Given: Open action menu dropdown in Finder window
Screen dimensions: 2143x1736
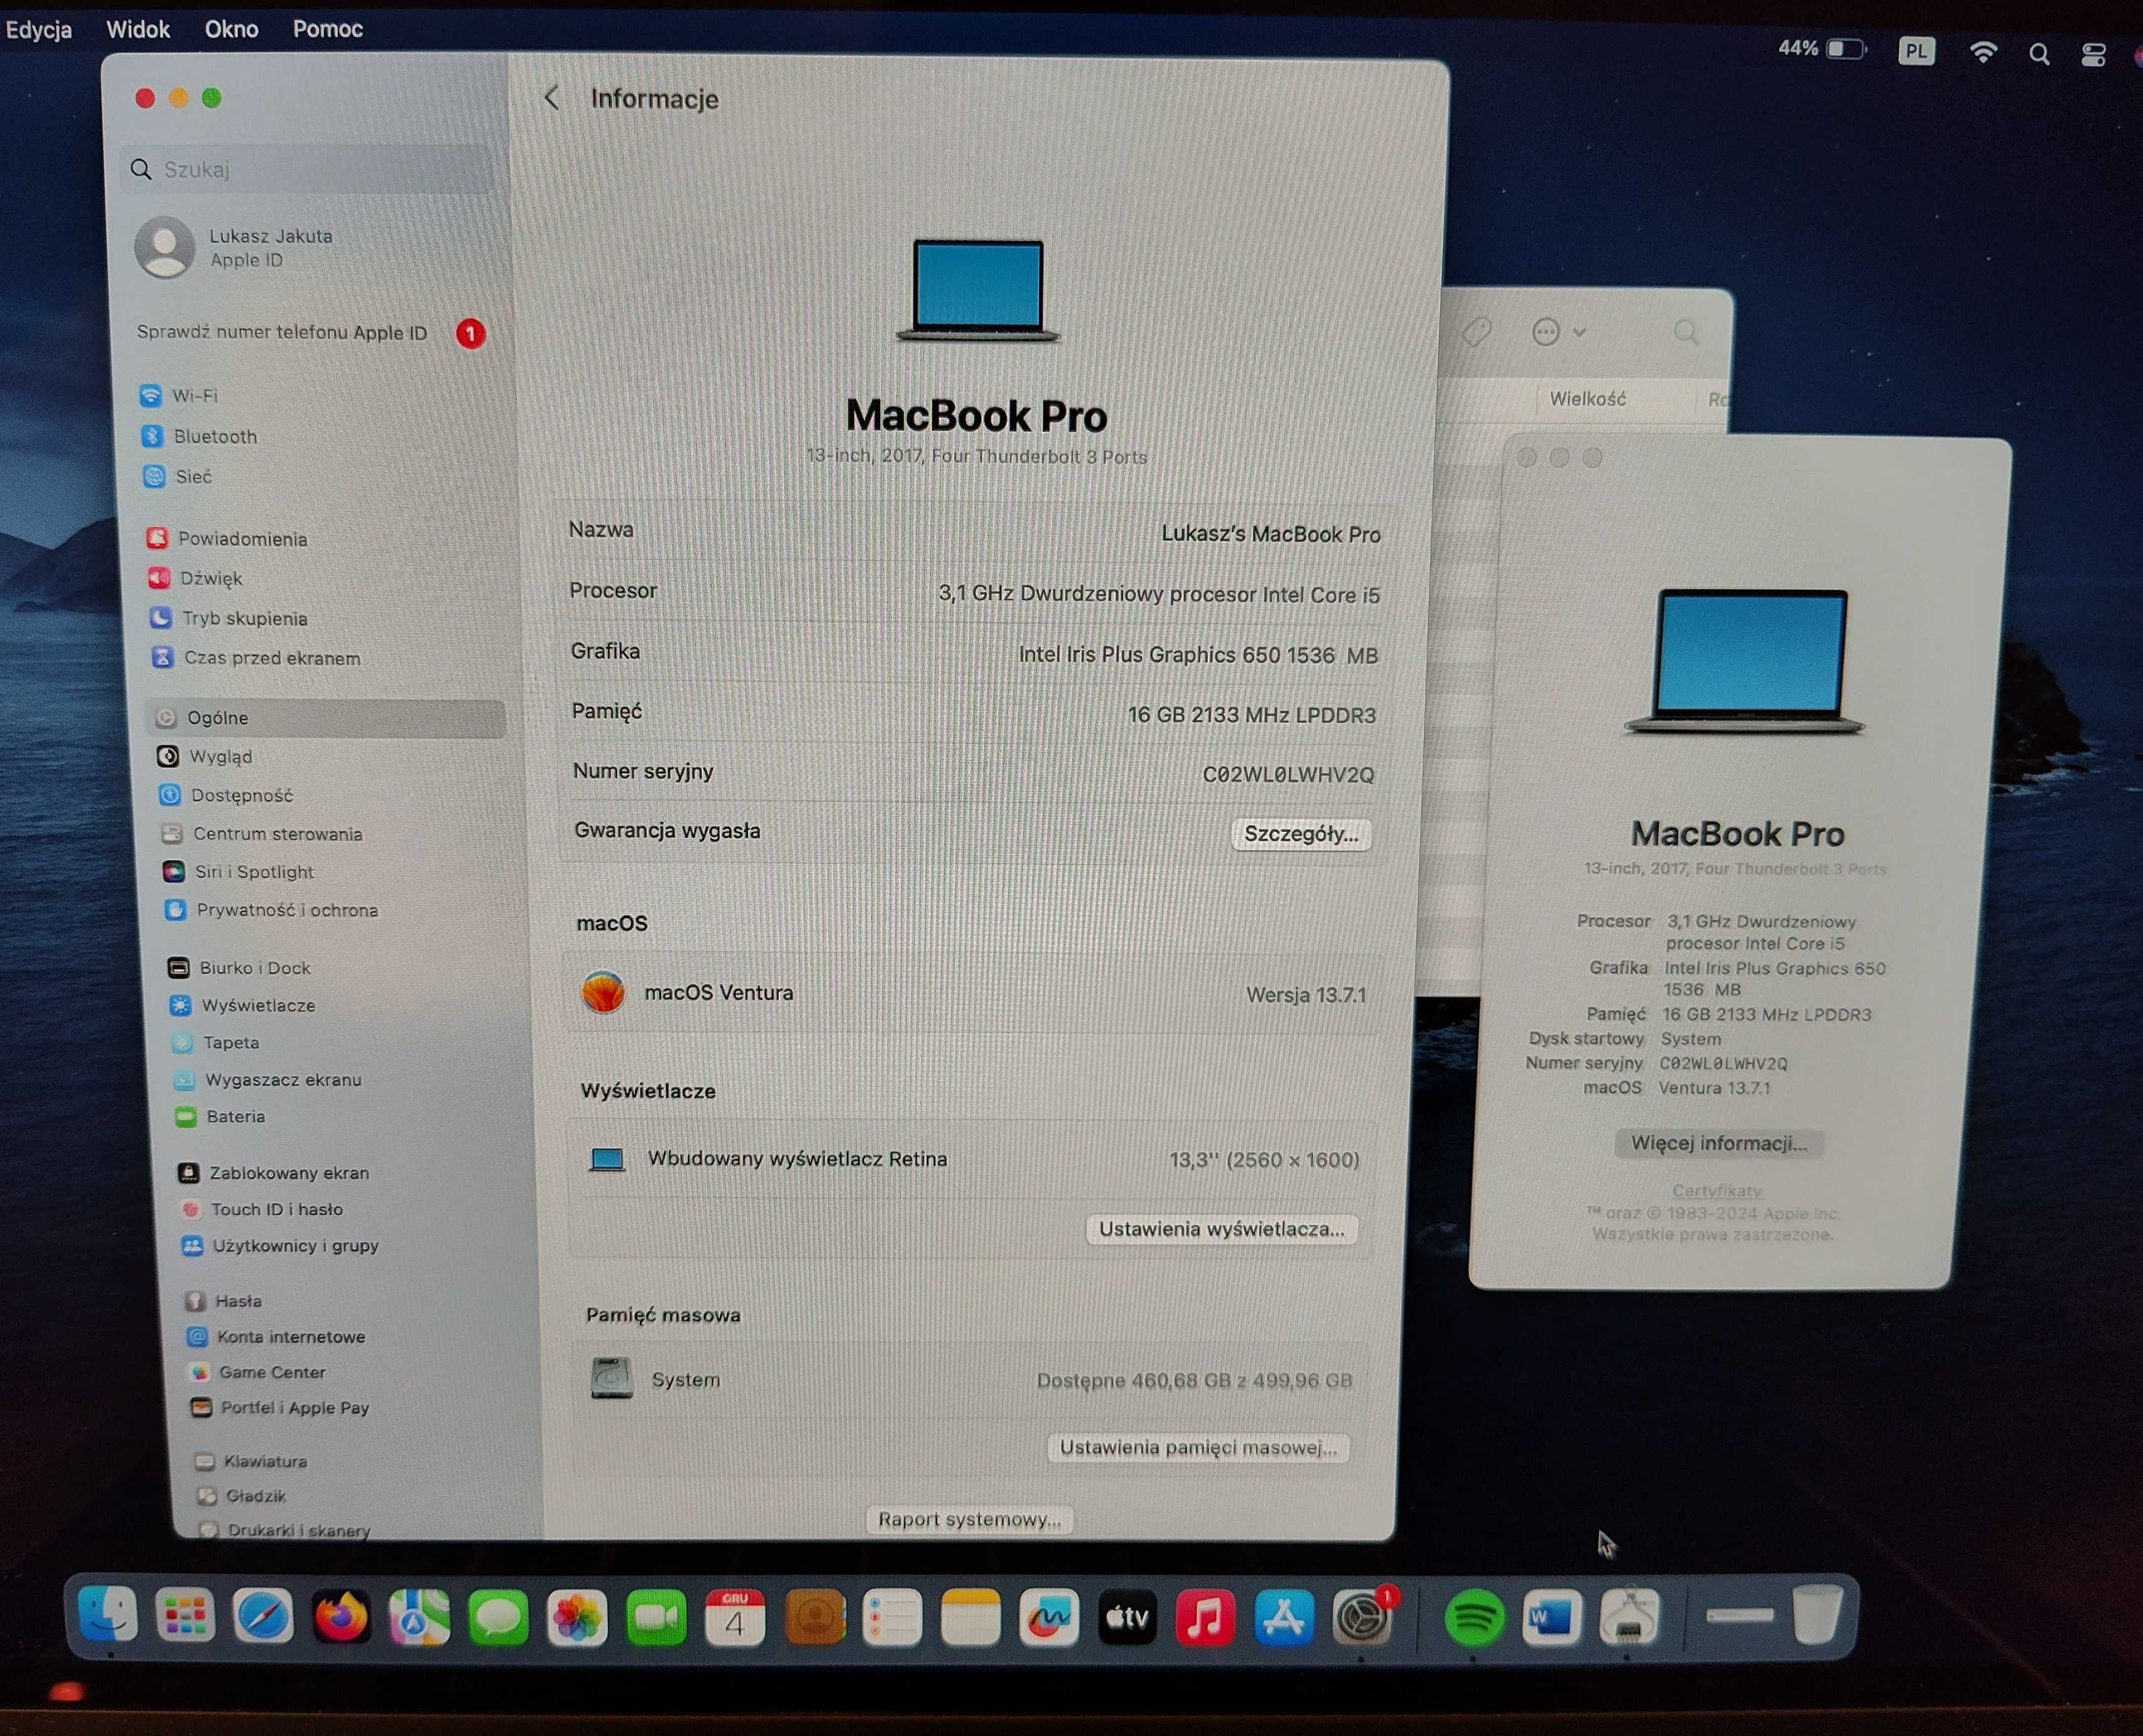Looking at the screenshot, I should pyautogui.click(x=1559, y=332).
